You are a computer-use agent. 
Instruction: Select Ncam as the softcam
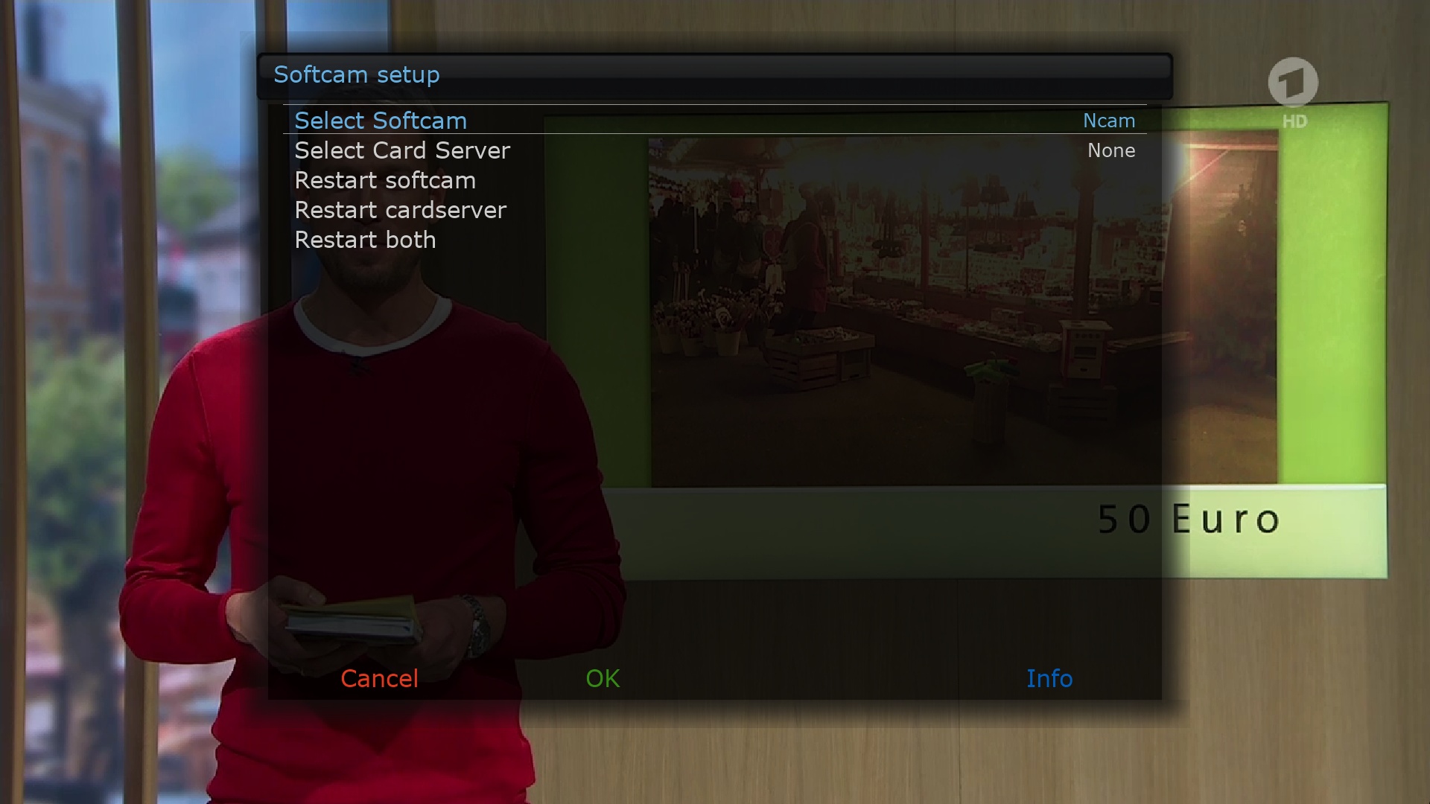coord(1108,120)
